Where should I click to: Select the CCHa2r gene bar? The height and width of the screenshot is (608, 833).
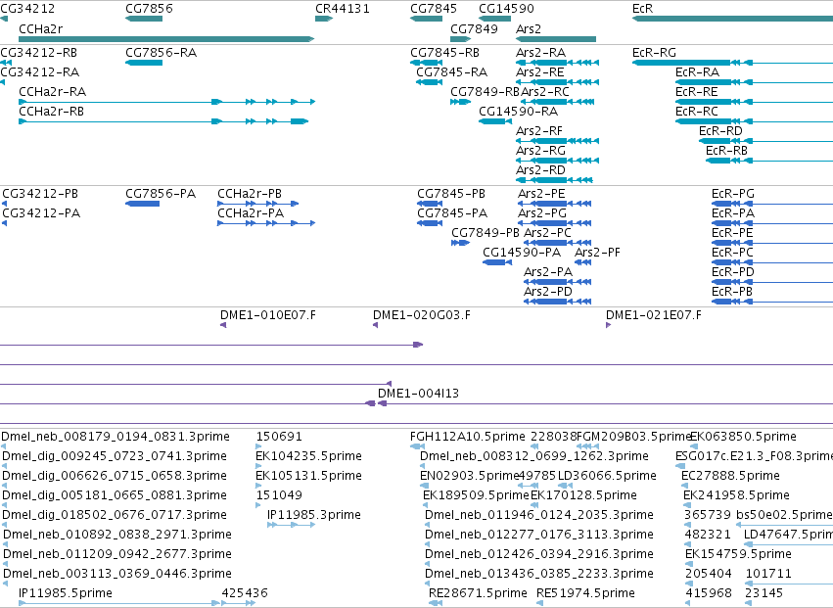point(166,39)
